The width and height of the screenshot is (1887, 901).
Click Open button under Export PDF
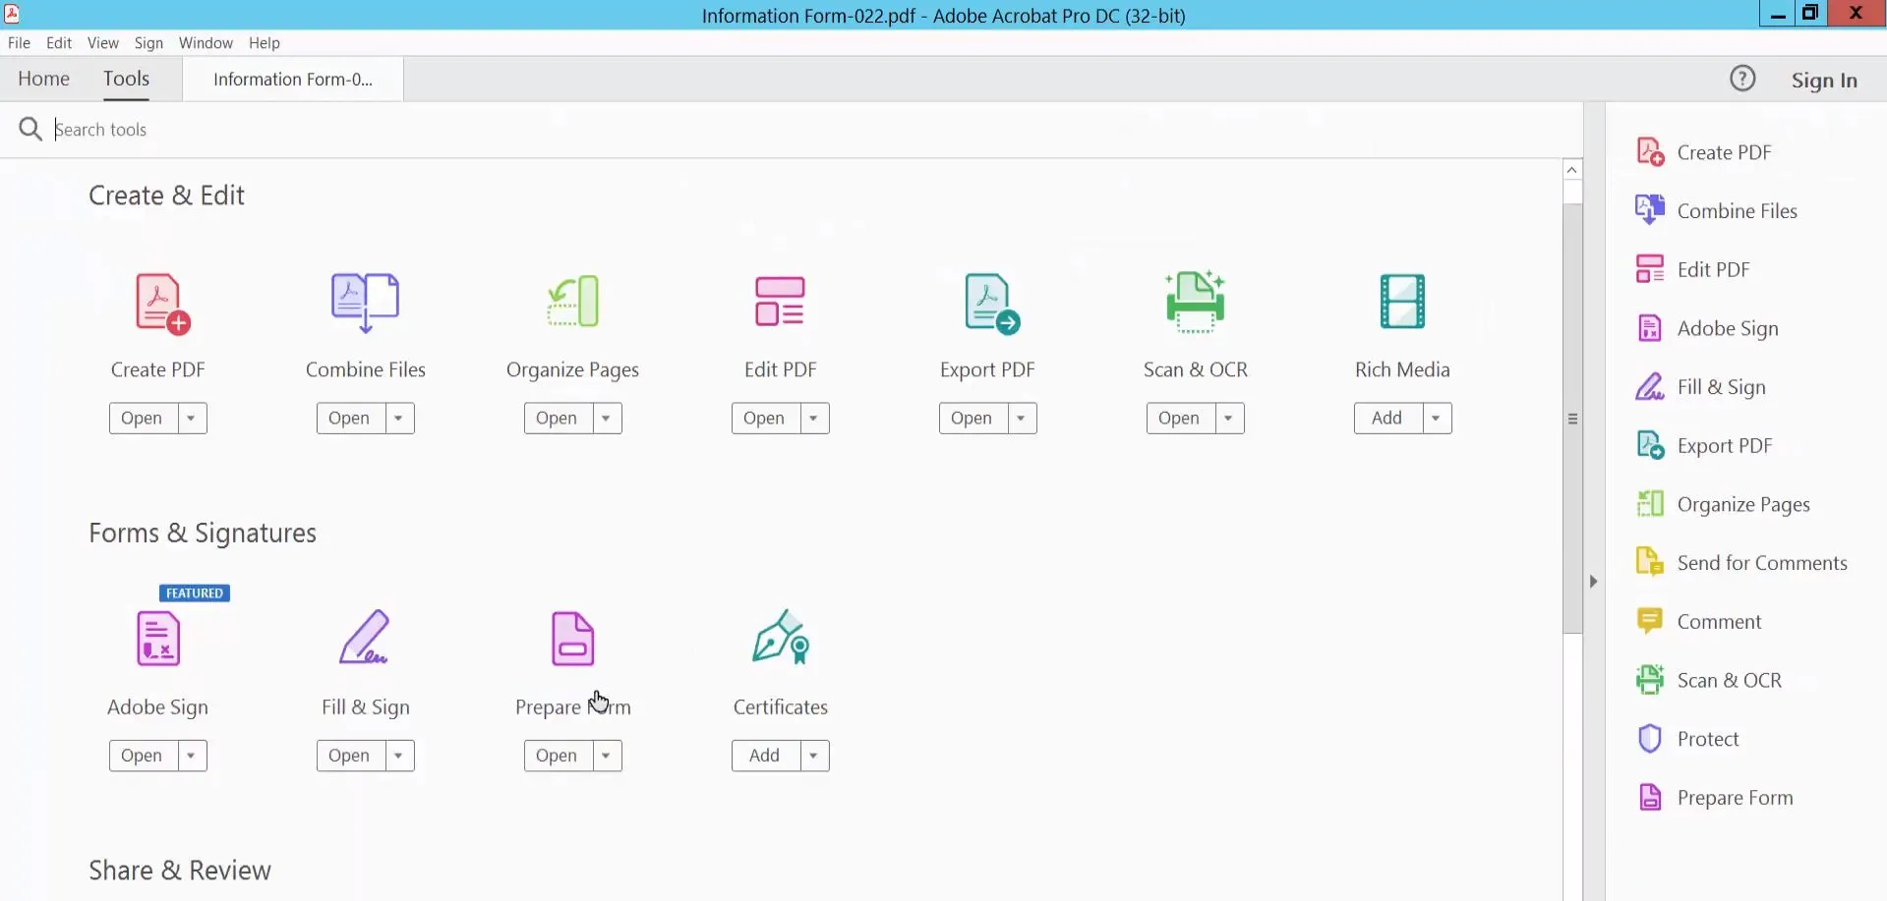point(973,419)
